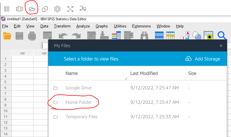
Task: Sort files by Last Modified column
Action: (144, 73)
